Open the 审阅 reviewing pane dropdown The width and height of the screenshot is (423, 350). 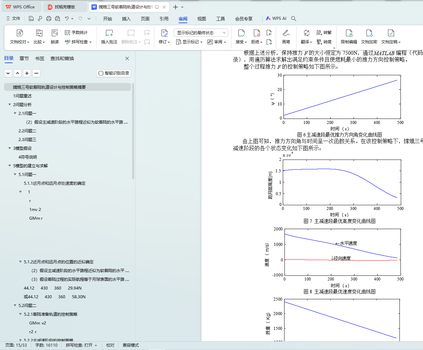(x=217, y=42)
